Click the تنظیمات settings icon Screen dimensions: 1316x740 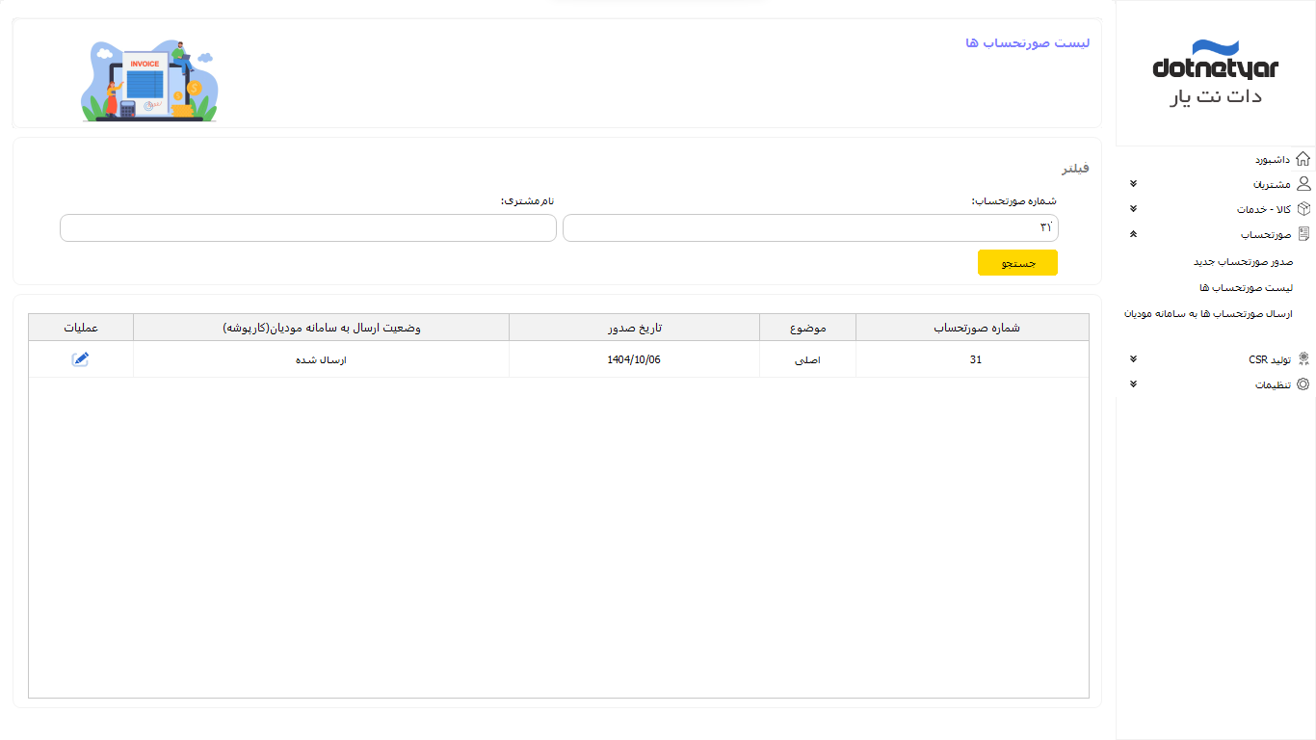click(1303, 384)
